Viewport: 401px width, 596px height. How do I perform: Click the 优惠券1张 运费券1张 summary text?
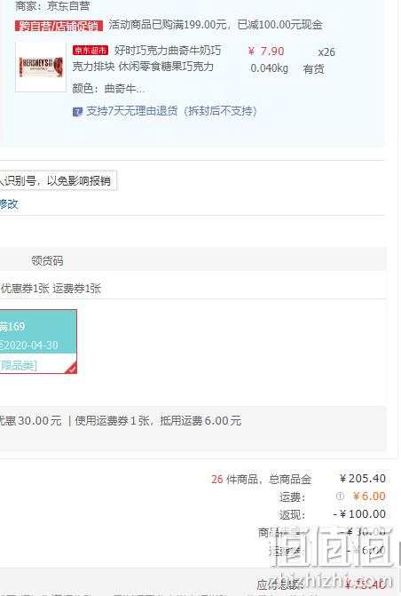click(51, 289)
